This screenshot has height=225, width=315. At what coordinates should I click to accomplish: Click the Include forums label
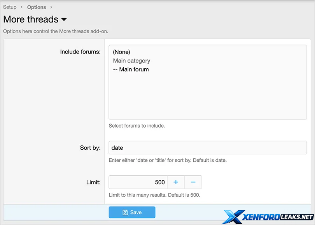(80, 52)
